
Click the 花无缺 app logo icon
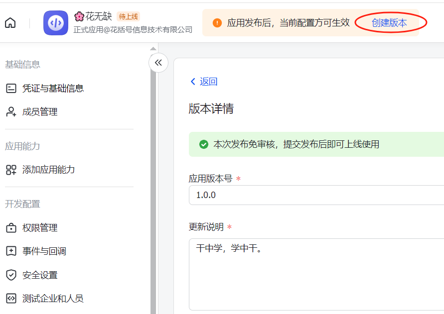56,23
